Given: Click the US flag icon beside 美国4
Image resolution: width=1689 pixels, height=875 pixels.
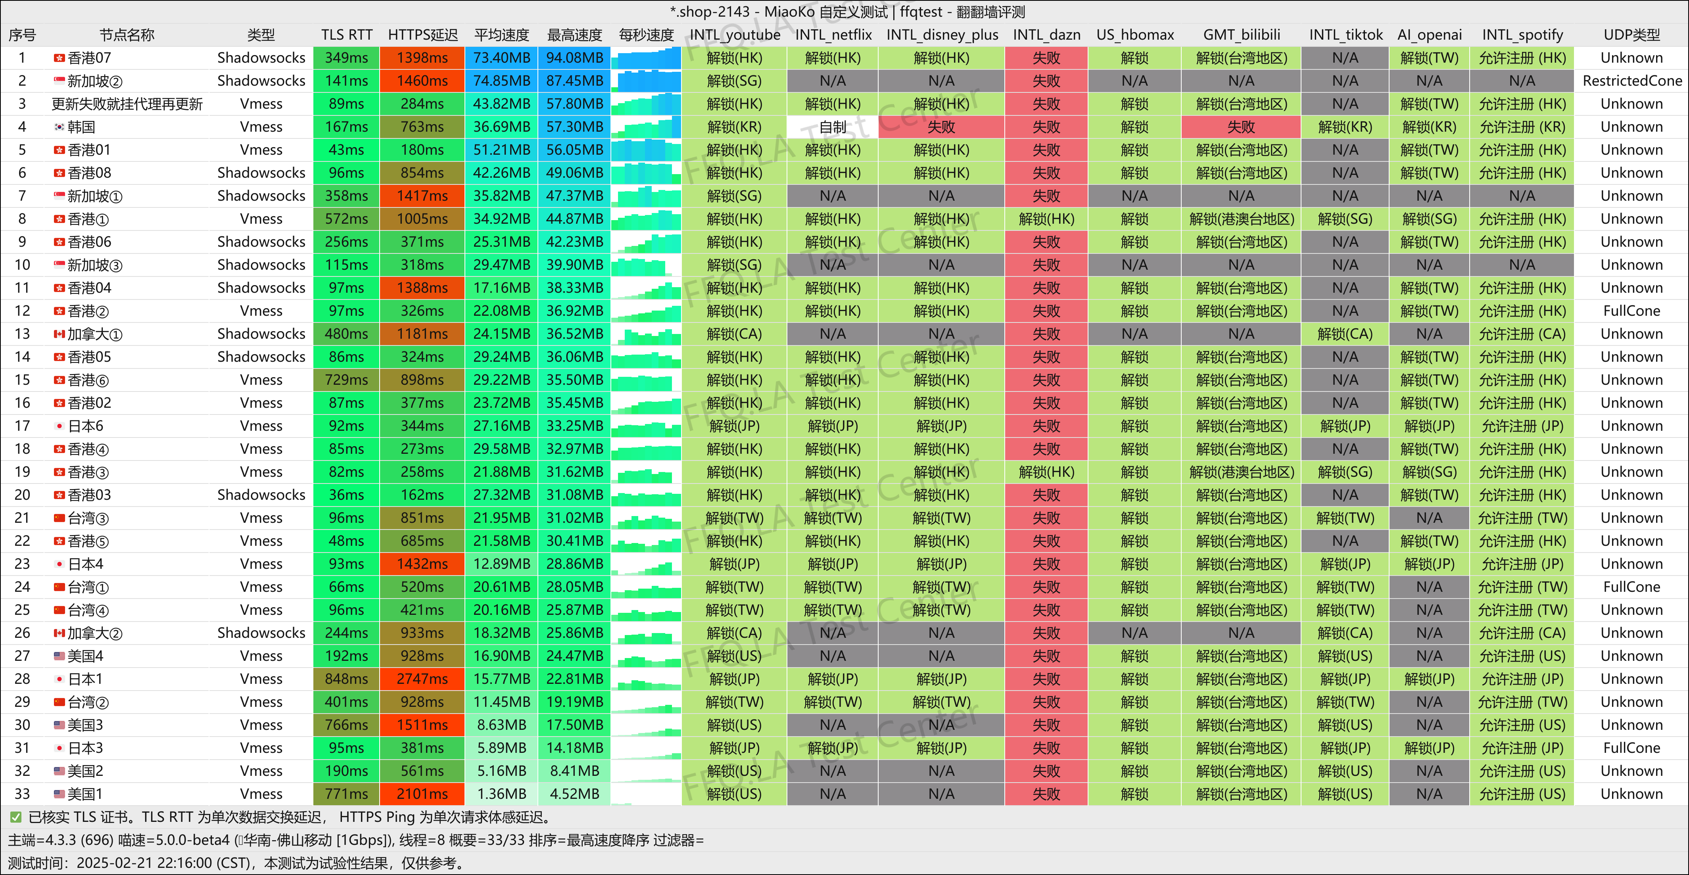Looking at the screenshot, I should pos(59,656).
